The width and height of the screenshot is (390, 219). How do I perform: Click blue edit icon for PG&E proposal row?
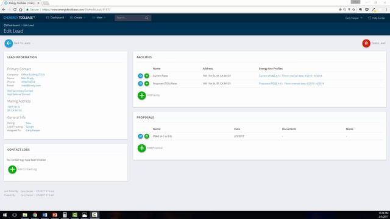(140, 136)
